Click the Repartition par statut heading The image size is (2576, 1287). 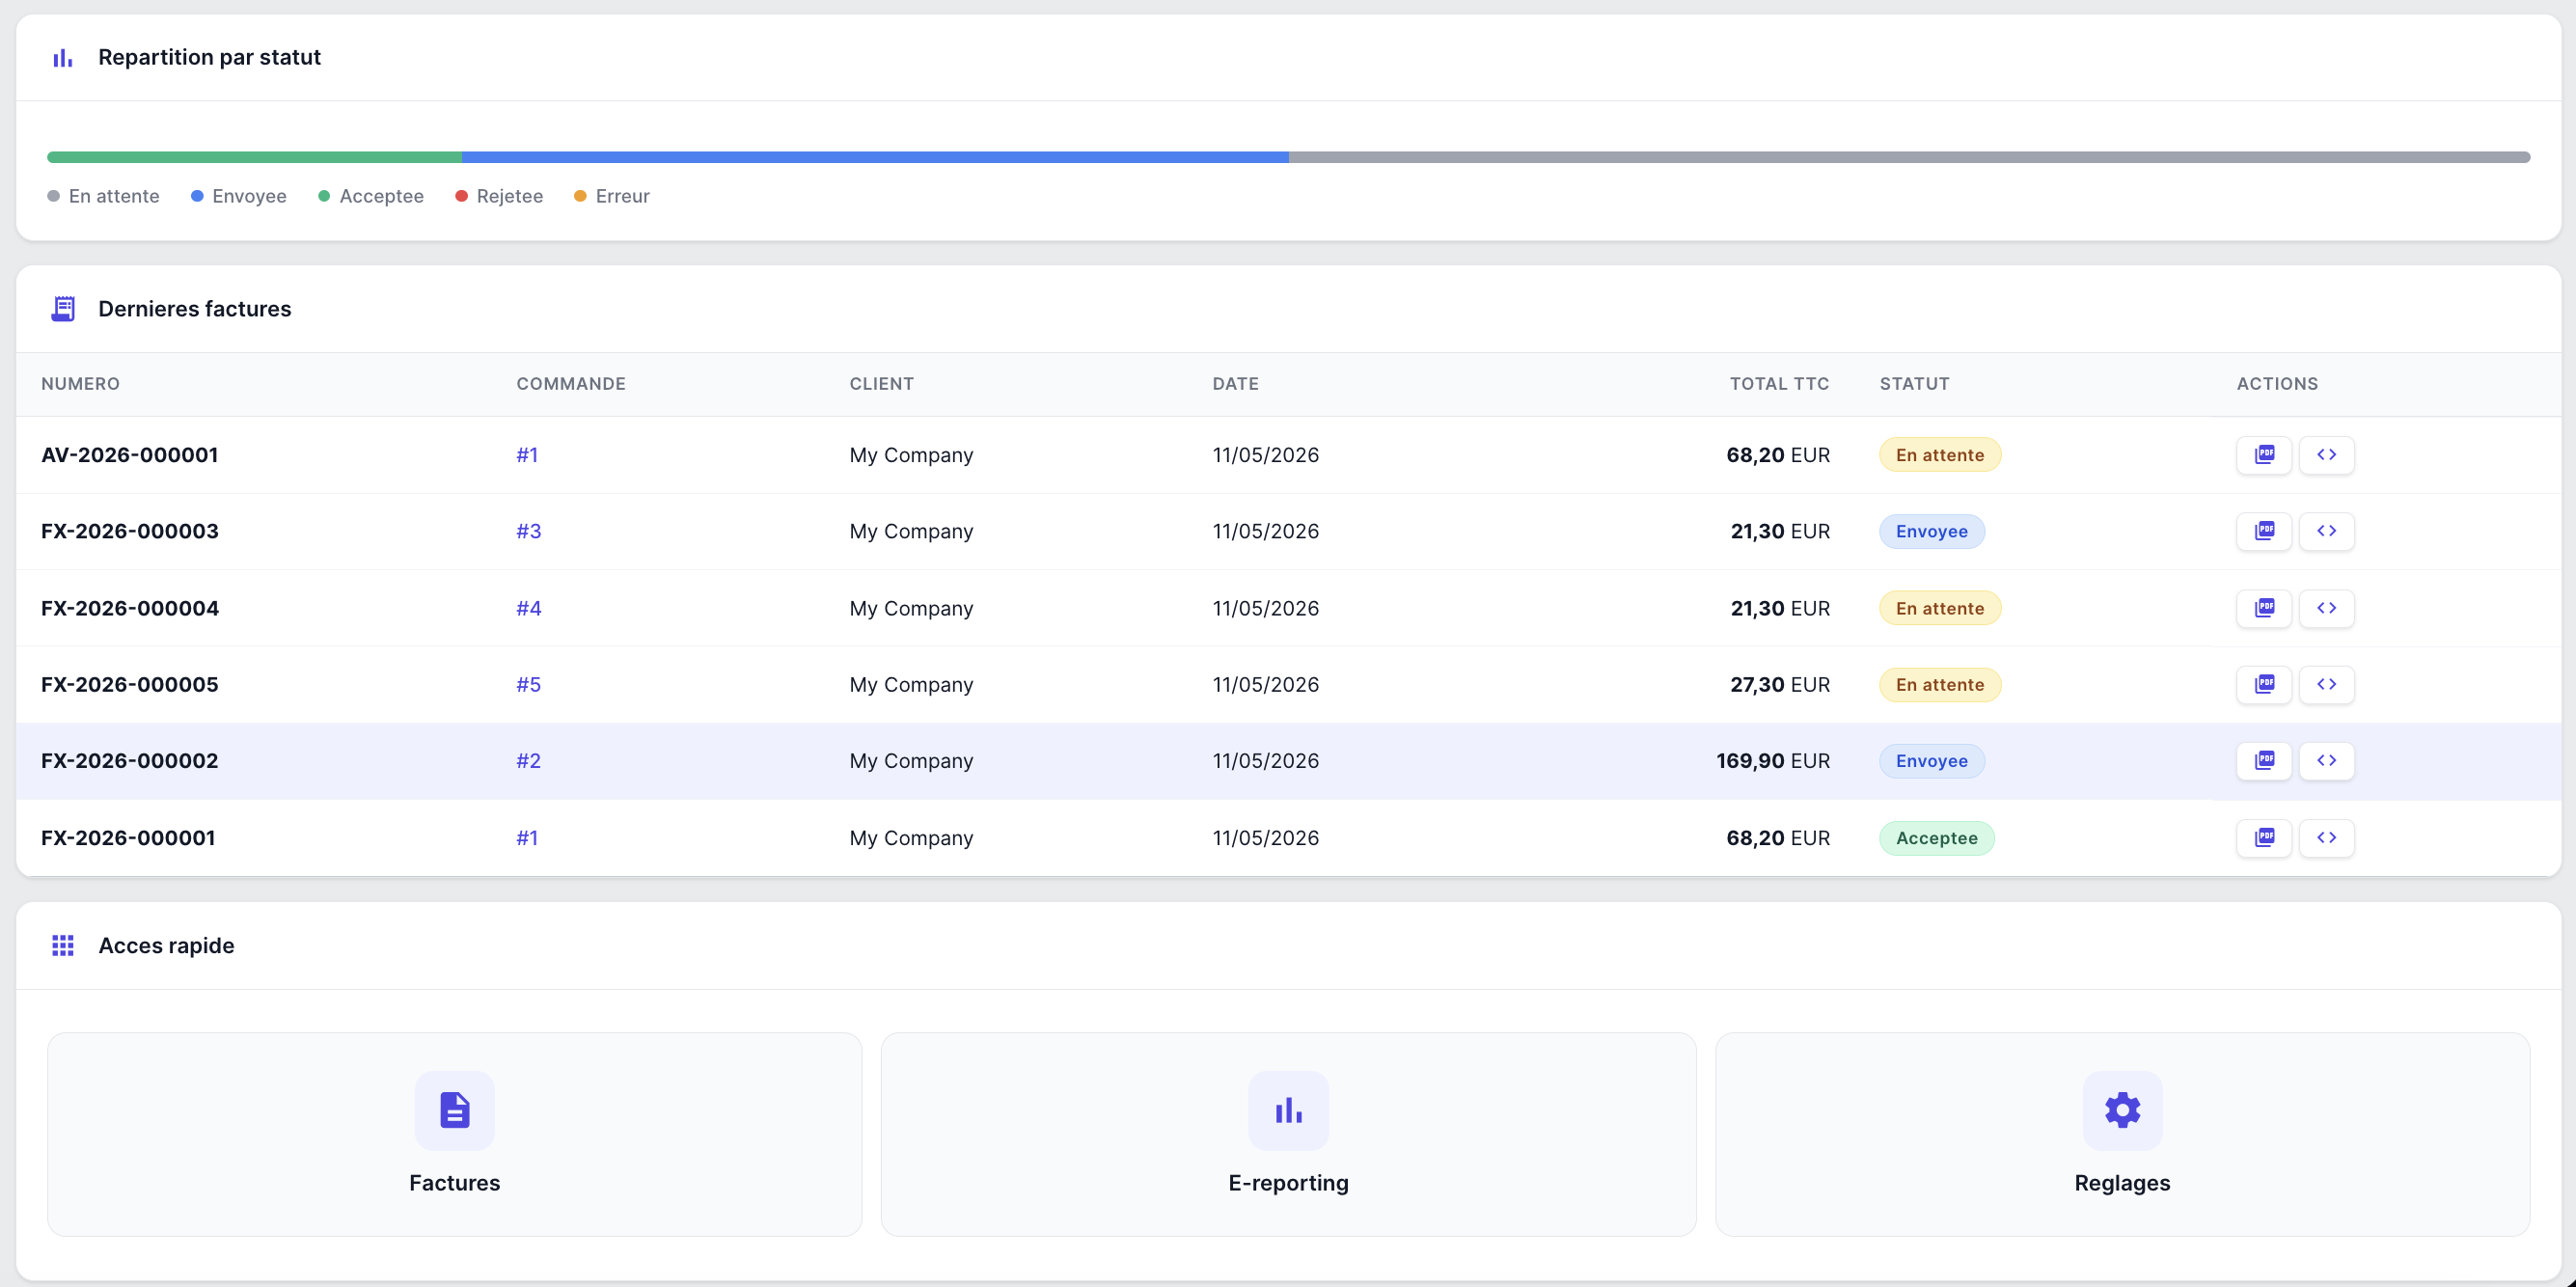(209, 58)
